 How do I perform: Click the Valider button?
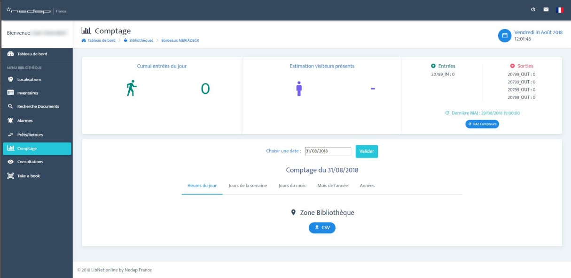point(367,151)
